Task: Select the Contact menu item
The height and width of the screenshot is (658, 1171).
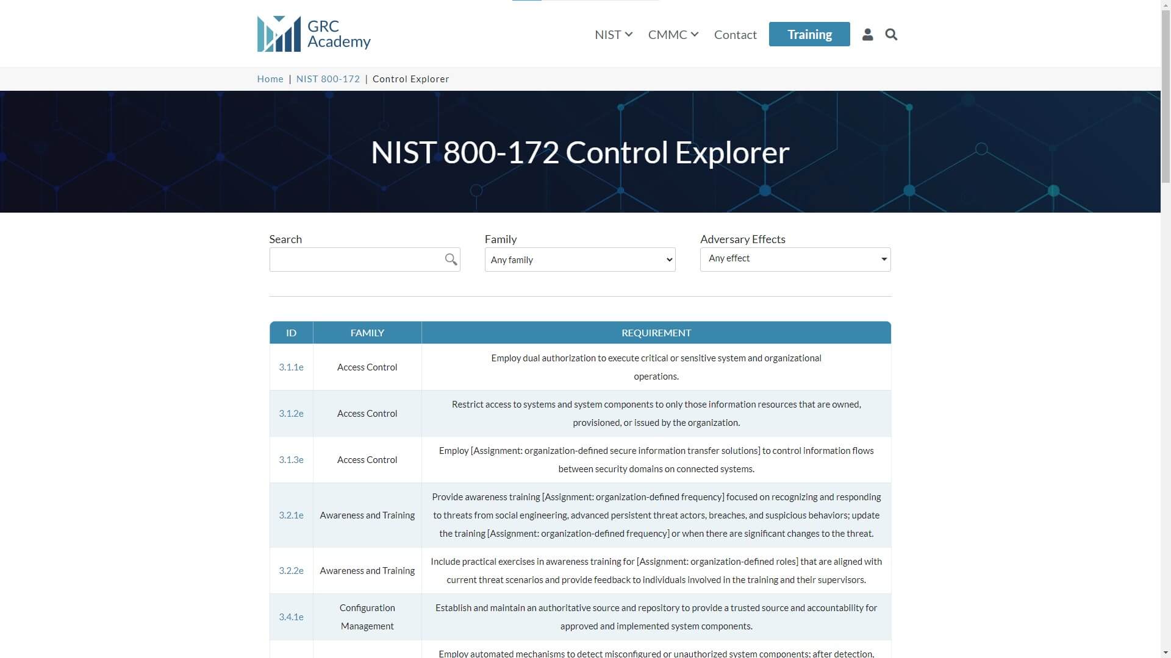Action: (x=735, y=35)
